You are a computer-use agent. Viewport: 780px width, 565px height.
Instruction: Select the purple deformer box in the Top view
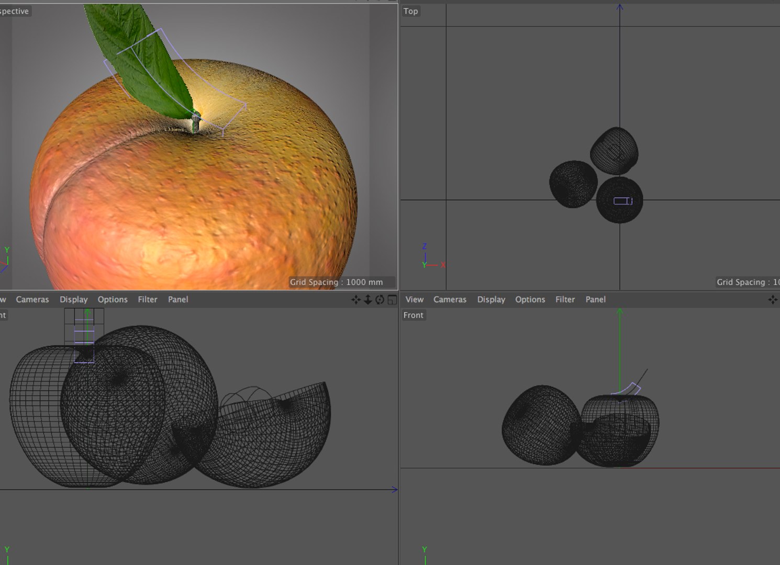click(623, 201)
